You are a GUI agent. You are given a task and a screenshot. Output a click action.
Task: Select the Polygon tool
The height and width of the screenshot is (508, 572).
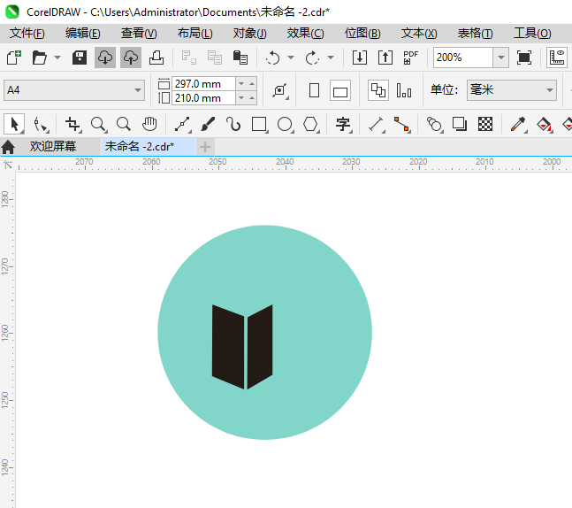(310, 124)
